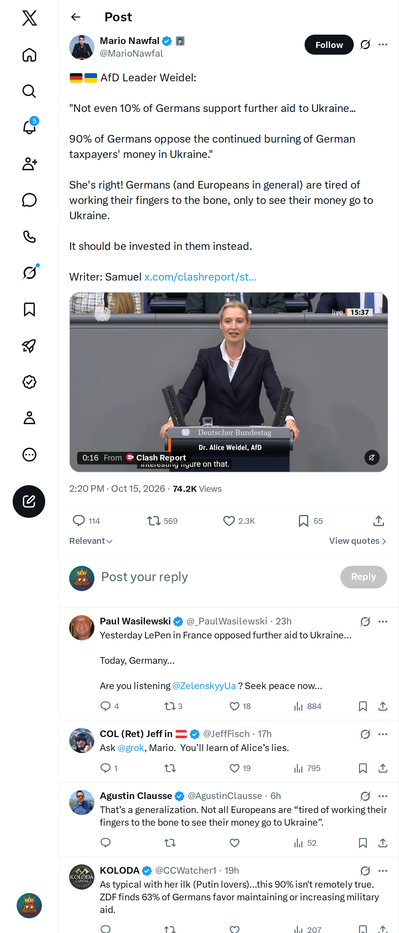
Task: Open the Communities people icon
Action: coord(29,164)
